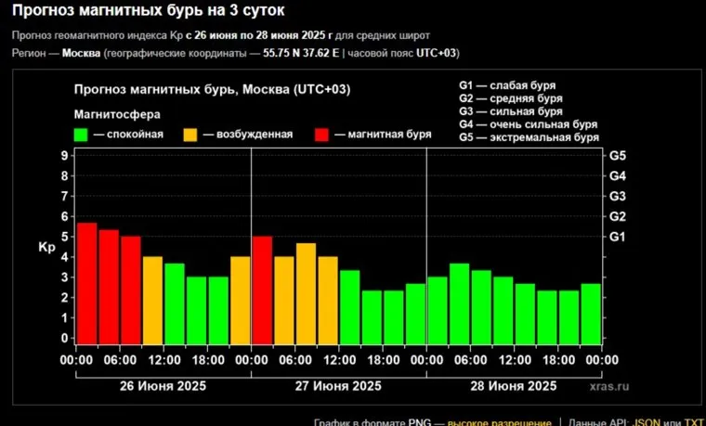
Task: Click the green 'спокойная' legend square
Action: [x=83, y=135]
